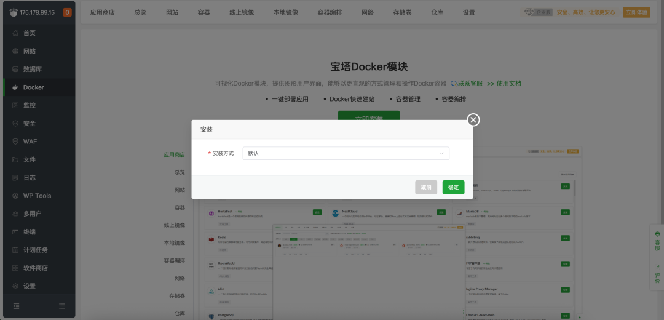Click 存储卷 label in preview image list
This screenshot has height=320, width=664.
pyautogui.click(x=178, y=295)
